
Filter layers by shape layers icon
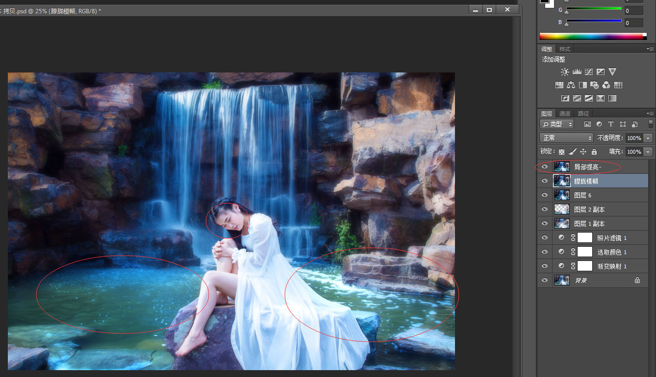coord(623,124)
